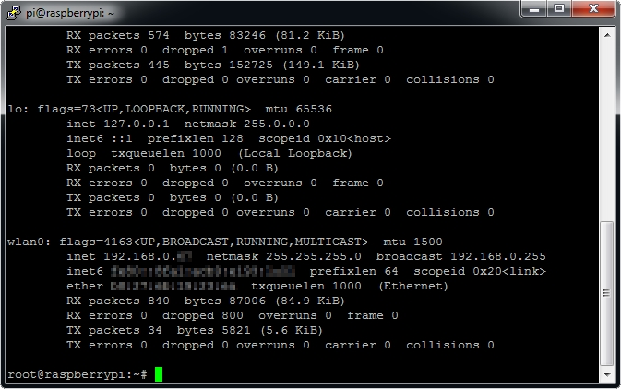Click the scrollbar down arrow
Image resolution: width=621 pixels, height=389 pixels.
606,376
